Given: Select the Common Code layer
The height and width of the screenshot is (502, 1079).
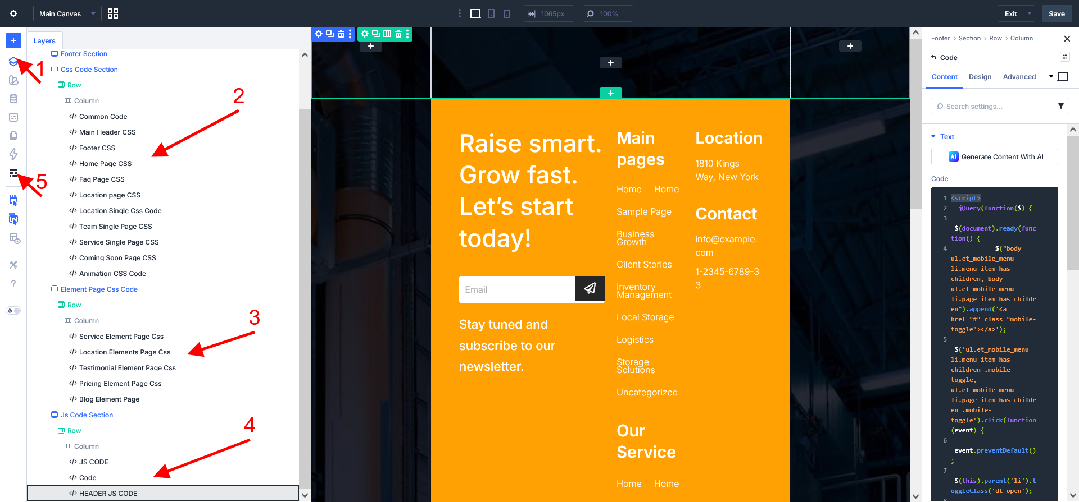Looking at the screenshot, I should (x=103, y=116).
